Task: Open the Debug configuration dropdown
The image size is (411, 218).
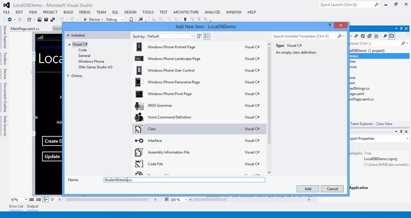Action: (x=114, y=19)
